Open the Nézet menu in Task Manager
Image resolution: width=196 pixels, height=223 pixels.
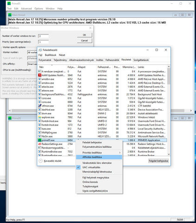(x=62, y=55)
